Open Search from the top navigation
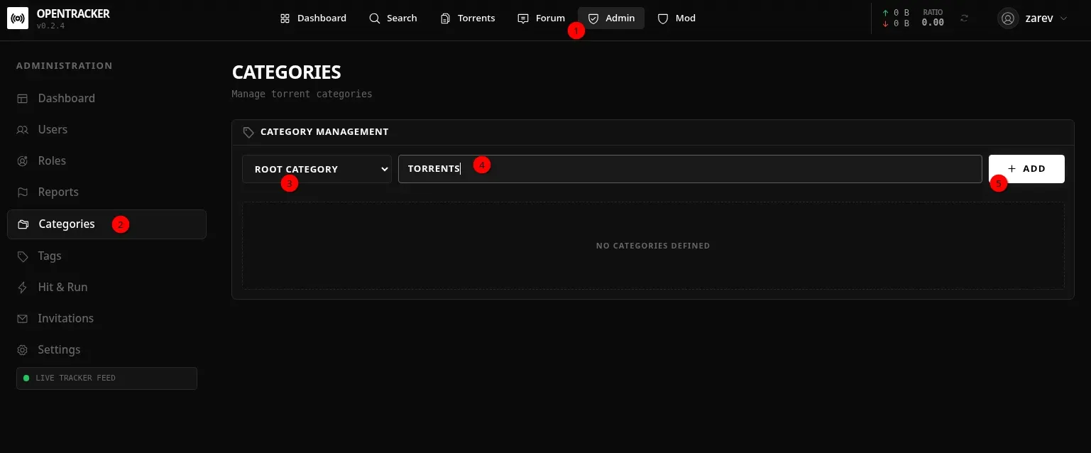The height and width of the screenshot is (453, 1091). click(393, 18)
